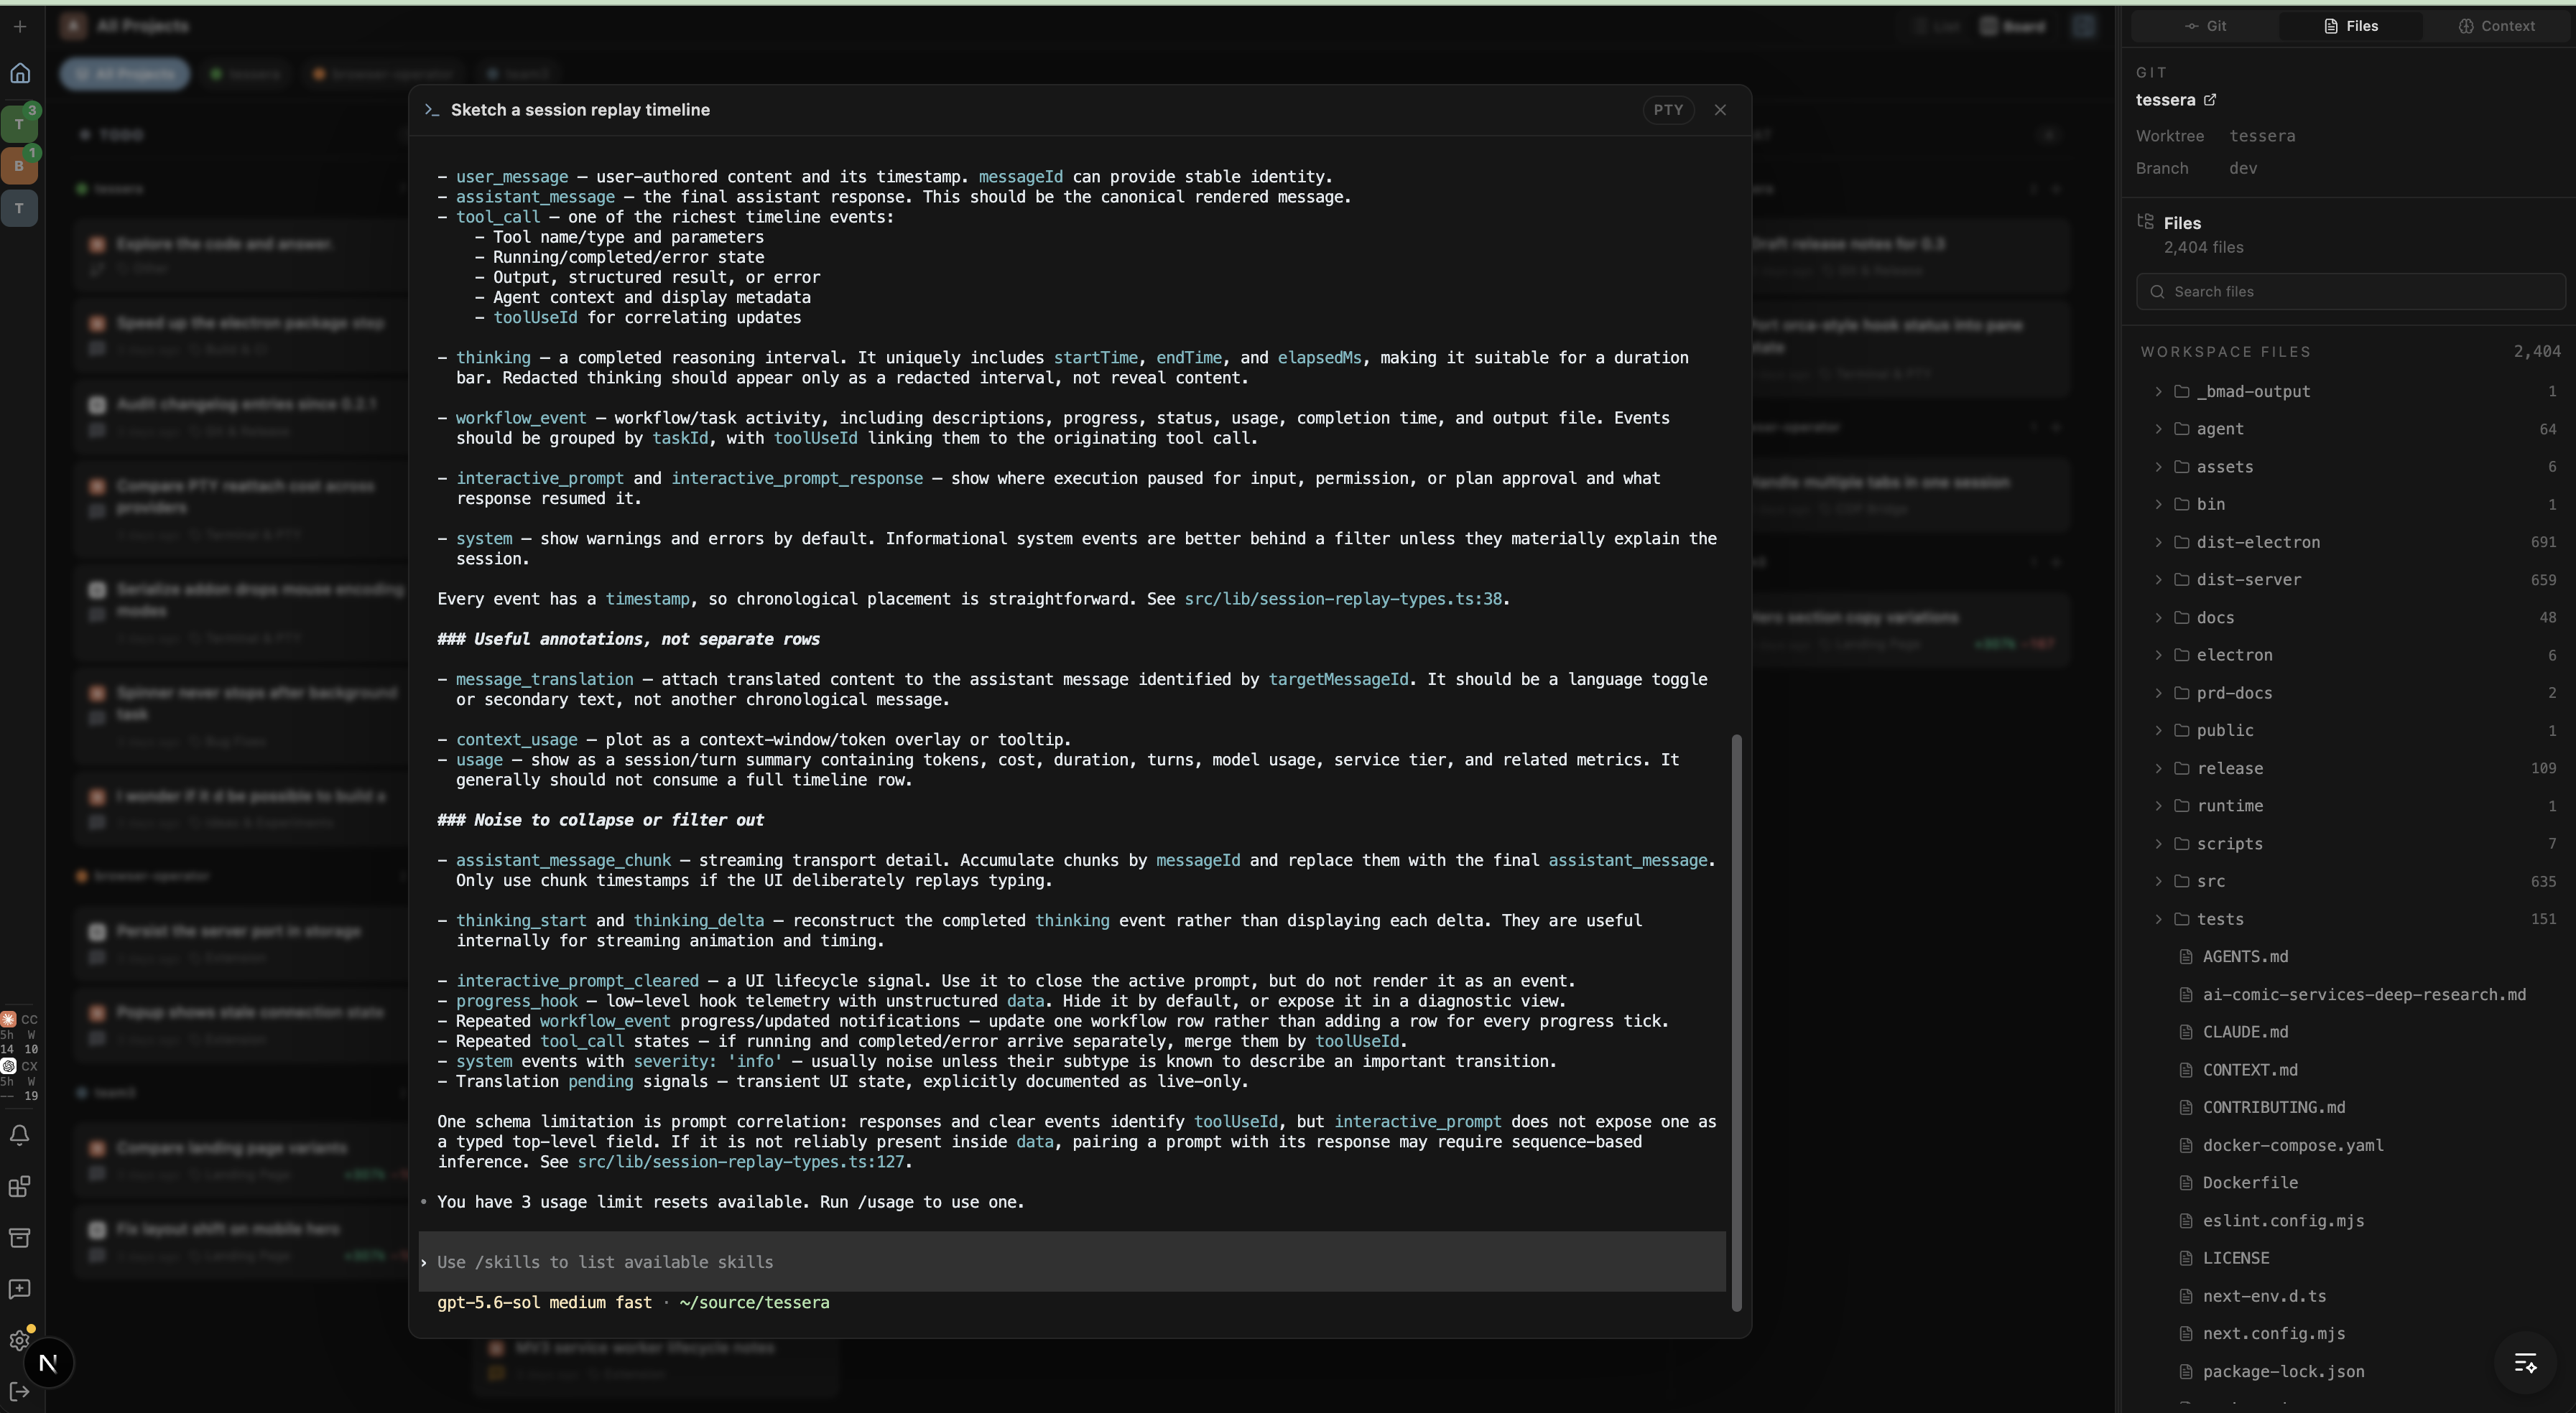Open the blocks/extensions icon in sidebar
Screen dimensions: 2576x1413
19,1187
